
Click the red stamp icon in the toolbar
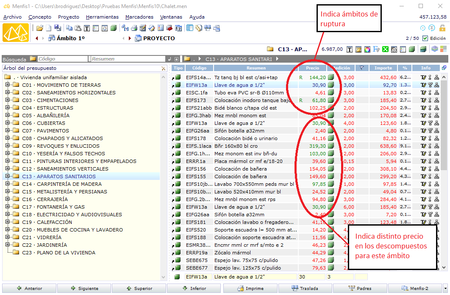[x=169, y=28]
